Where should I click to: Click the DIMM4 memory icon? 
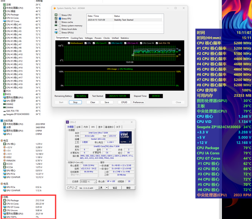pyautogui.click(x=4, y=108)
